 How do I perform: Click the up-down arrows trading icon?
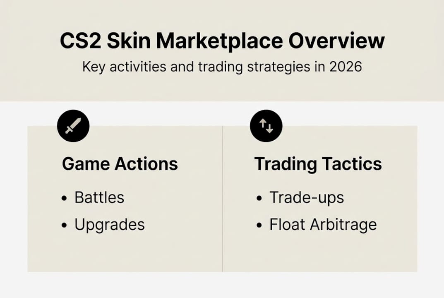click(x=266, y=126)
